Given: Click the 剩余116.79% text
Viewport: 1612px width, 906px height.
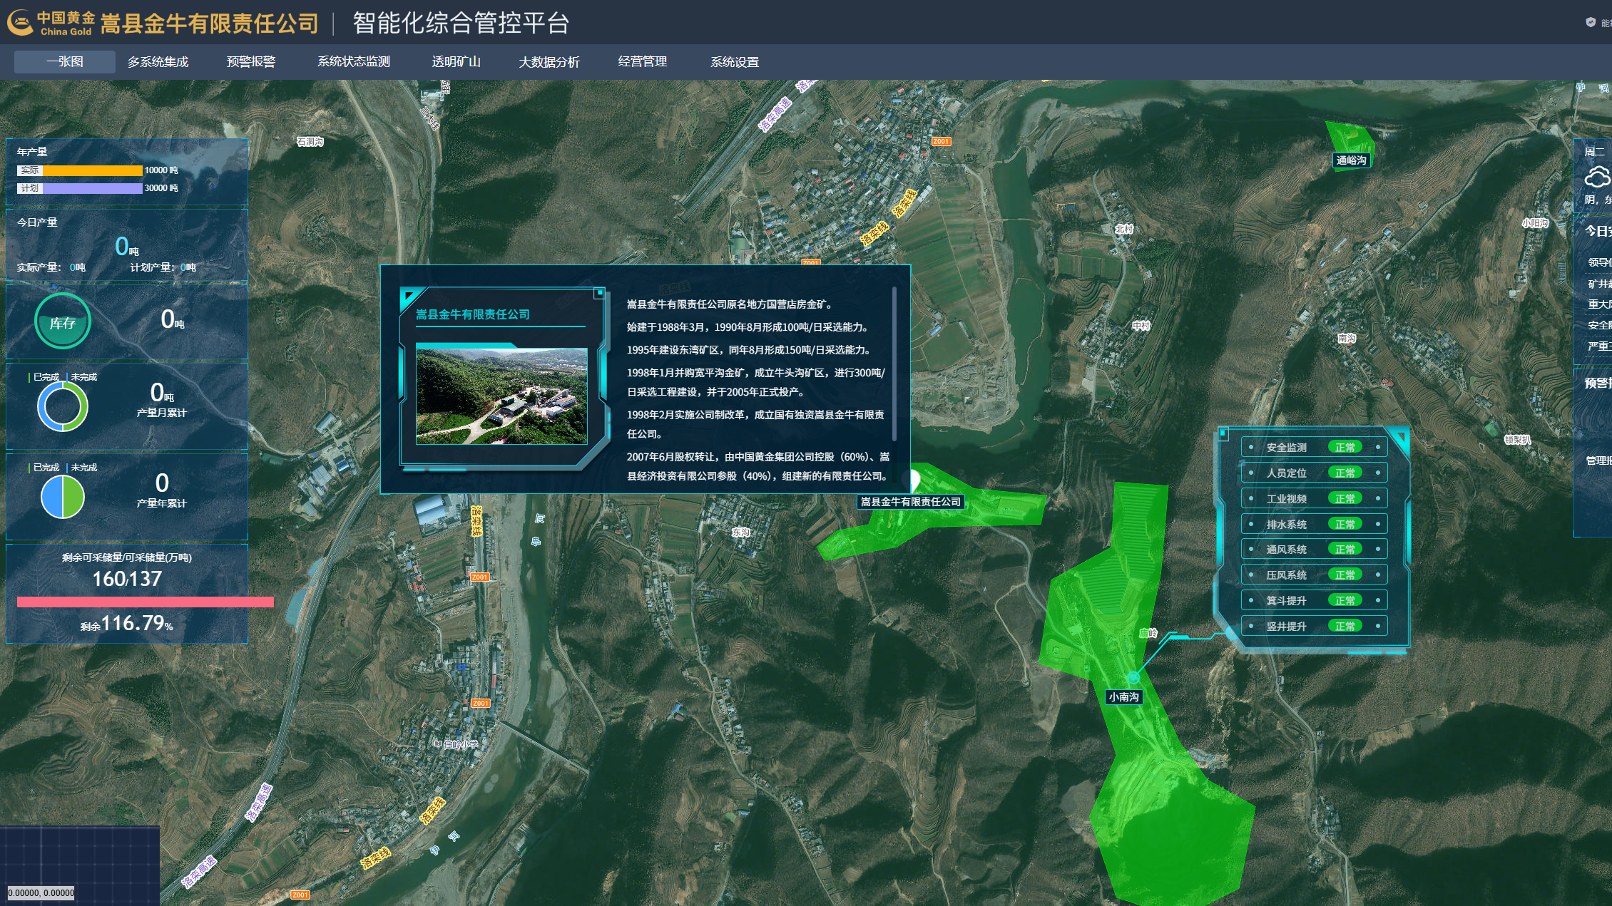Looking at the screenshot, I should coord(127,624).
